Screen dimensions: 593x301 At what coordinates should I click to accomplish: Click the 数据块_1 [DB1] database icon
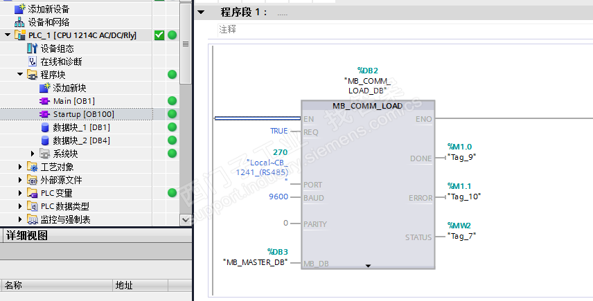tap(45, 127)
